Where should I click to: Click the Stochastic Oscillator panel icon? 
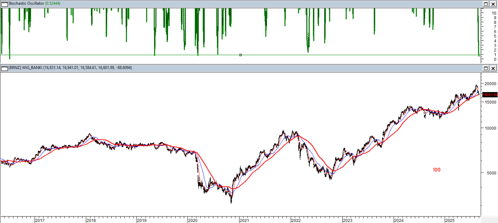click(x=4, y=4)
